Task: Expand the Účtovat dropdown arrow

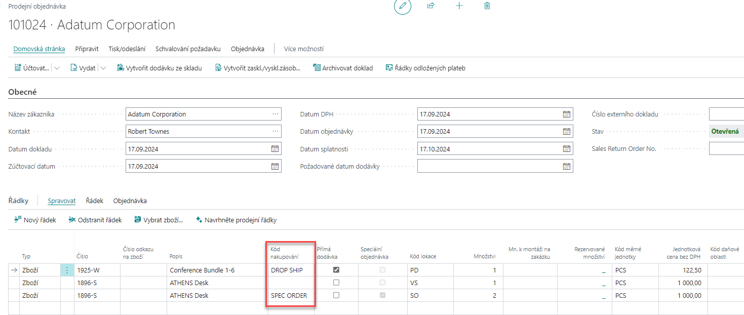Action: coord(57,68)
